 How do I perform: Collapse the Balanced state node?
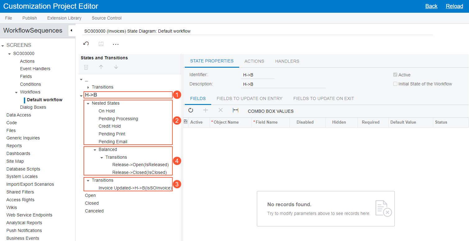pos(95,150)
